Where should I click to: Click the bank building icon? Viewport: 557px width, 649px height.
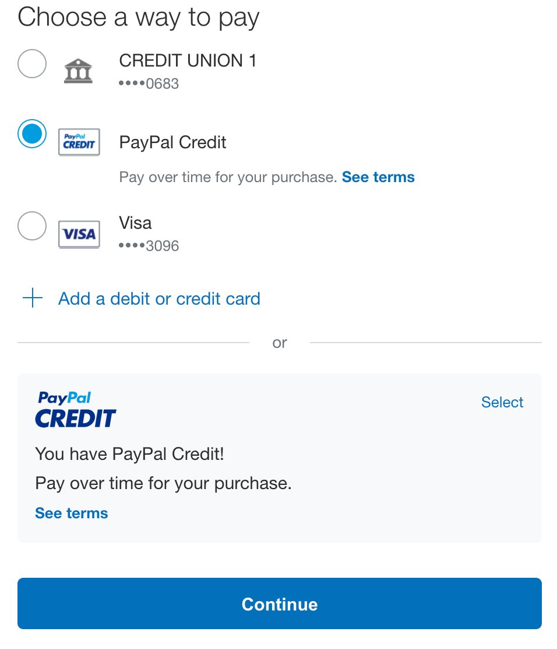tap(78, 71)
